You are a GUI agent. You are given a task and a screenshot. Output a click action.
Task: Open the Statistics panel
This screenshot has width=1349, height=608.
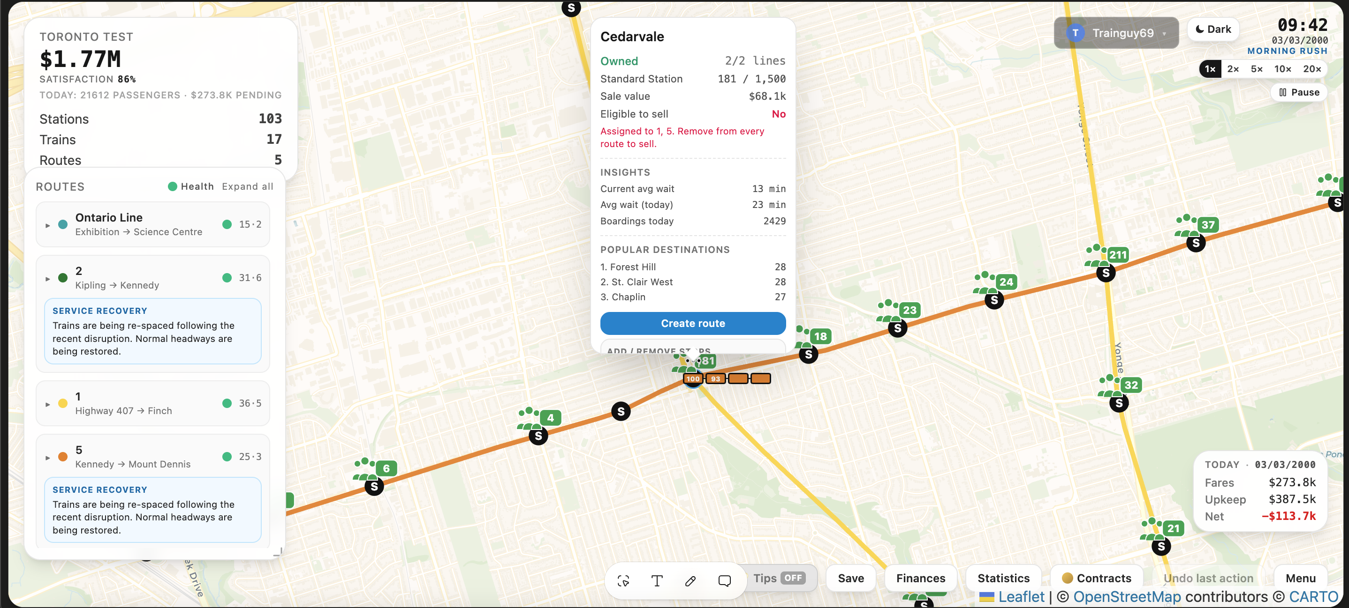point(1003,578)
